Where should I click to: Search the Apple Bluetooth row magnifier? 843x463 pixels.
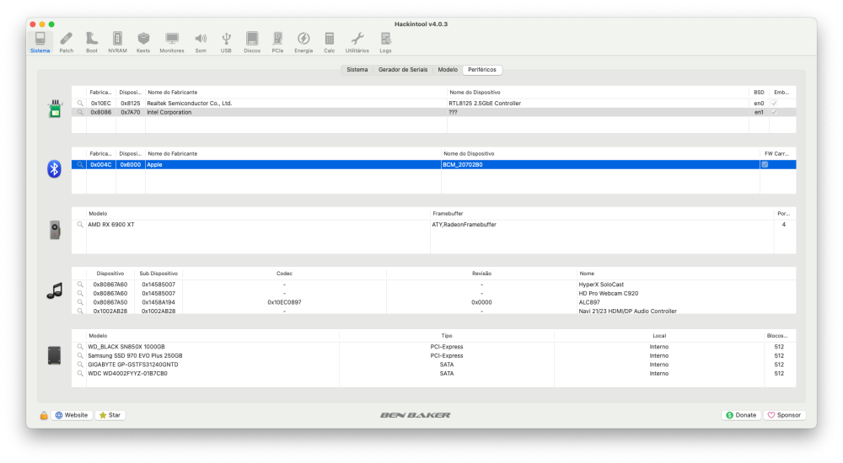pos(80,164)
